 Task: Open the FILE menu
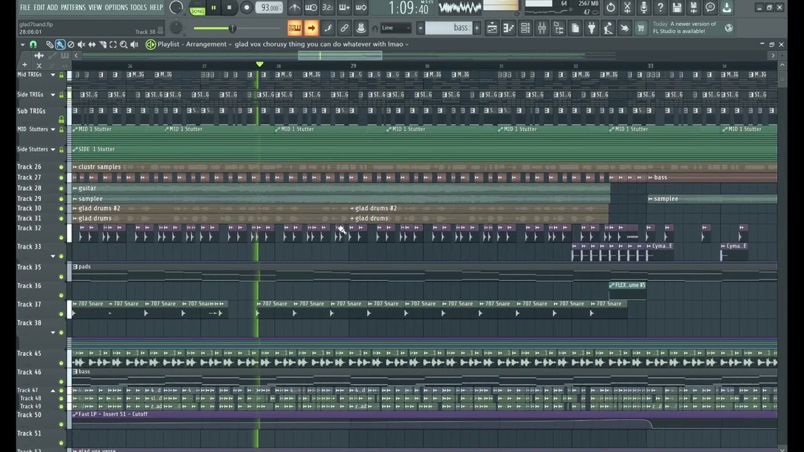click(25, 8)
